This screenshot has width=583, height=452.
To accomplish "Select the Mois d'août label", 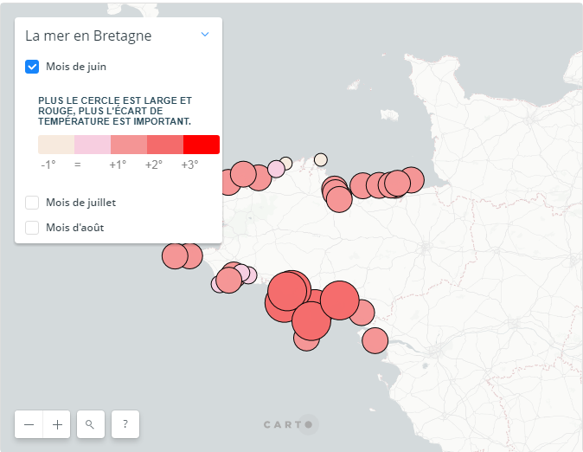I will (x=75, y=228).
